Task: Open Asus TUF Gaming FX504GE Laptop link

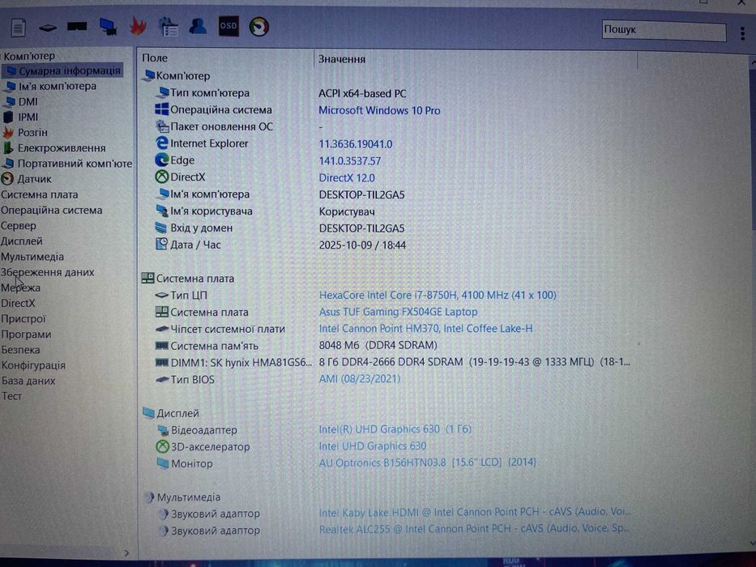Action: tap(398, 312)
